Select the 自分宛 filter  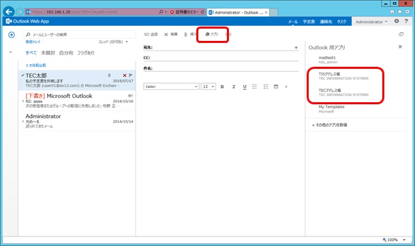click(x=66, y=53)
